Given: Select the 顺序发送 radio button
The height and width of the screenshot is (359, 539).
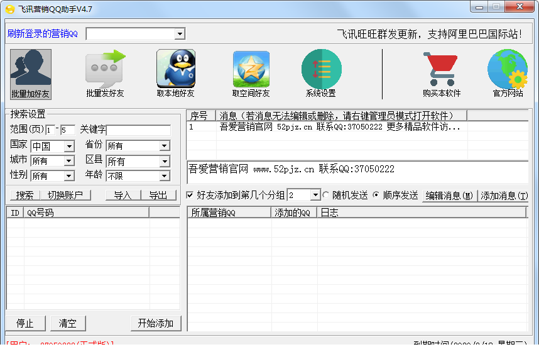Looking at the screenshot, I should 376,195.
